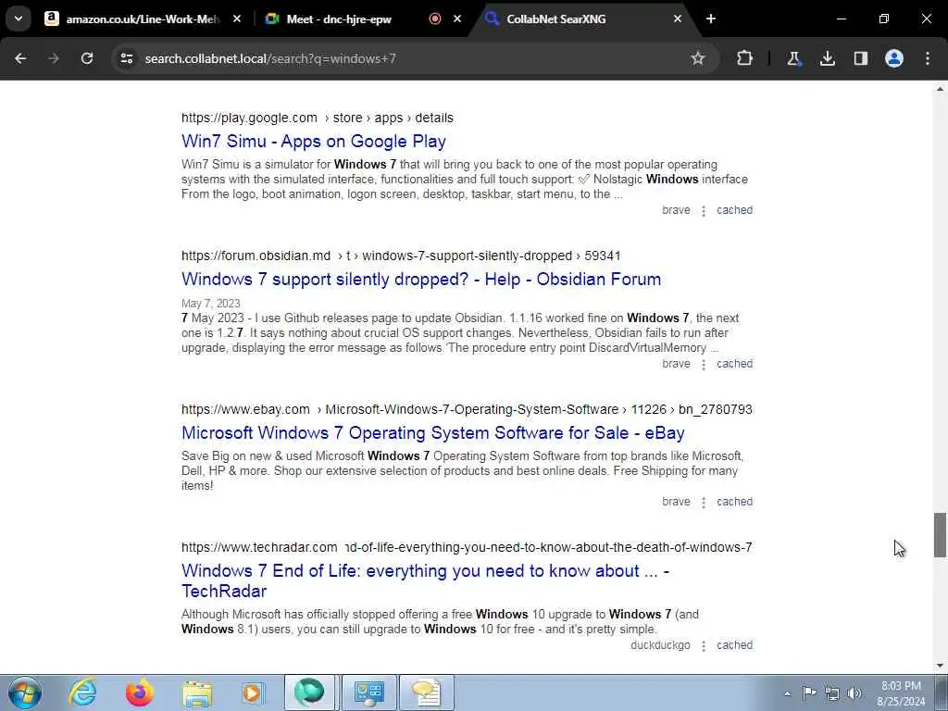
Task: Click duckduckgo engine label under TechRadar
Action: tap(660, 645)
